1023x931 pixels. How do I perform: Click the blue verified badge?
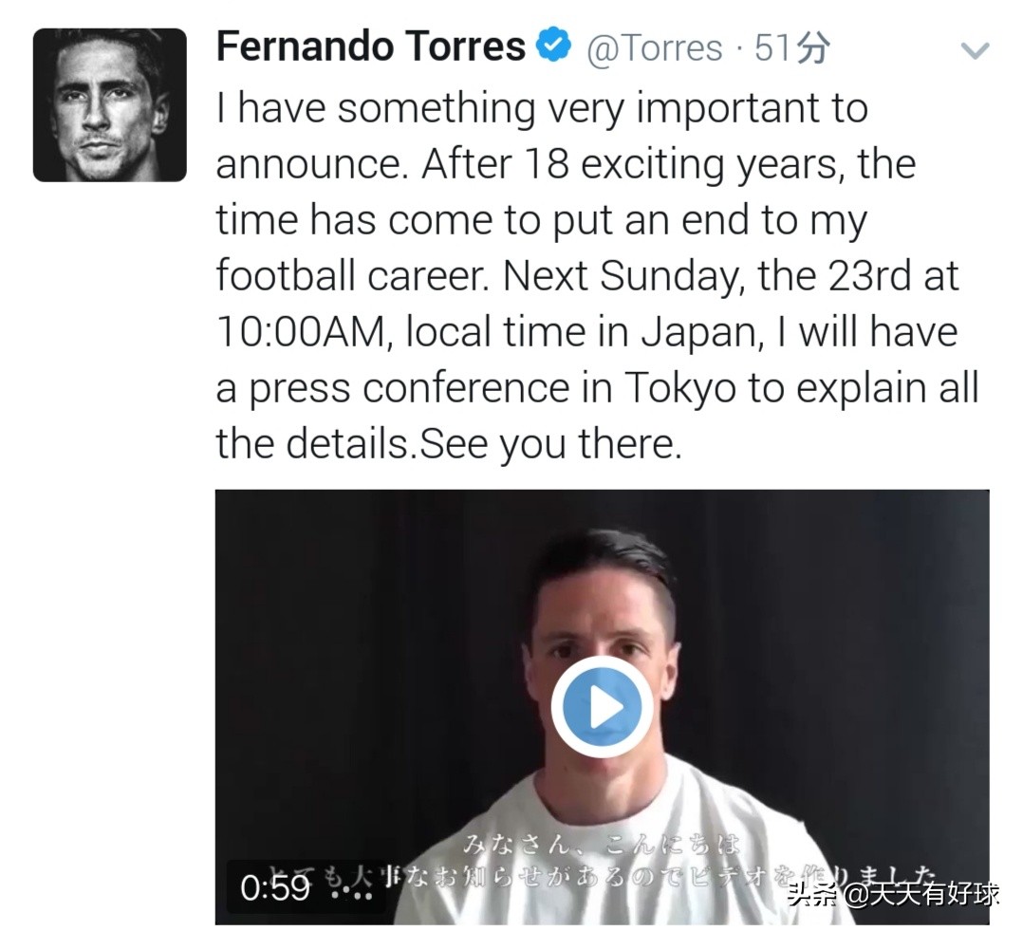[554, 46]
